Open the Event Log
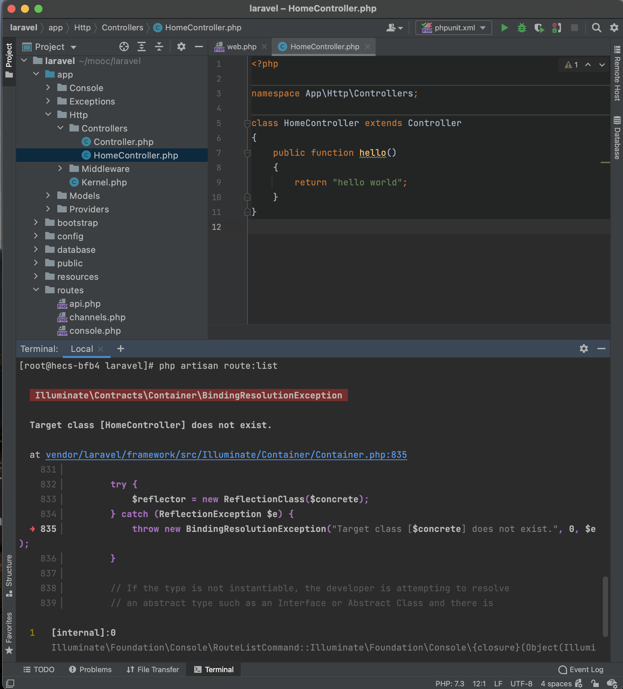623x689 pixels. [x=581, y=669]
